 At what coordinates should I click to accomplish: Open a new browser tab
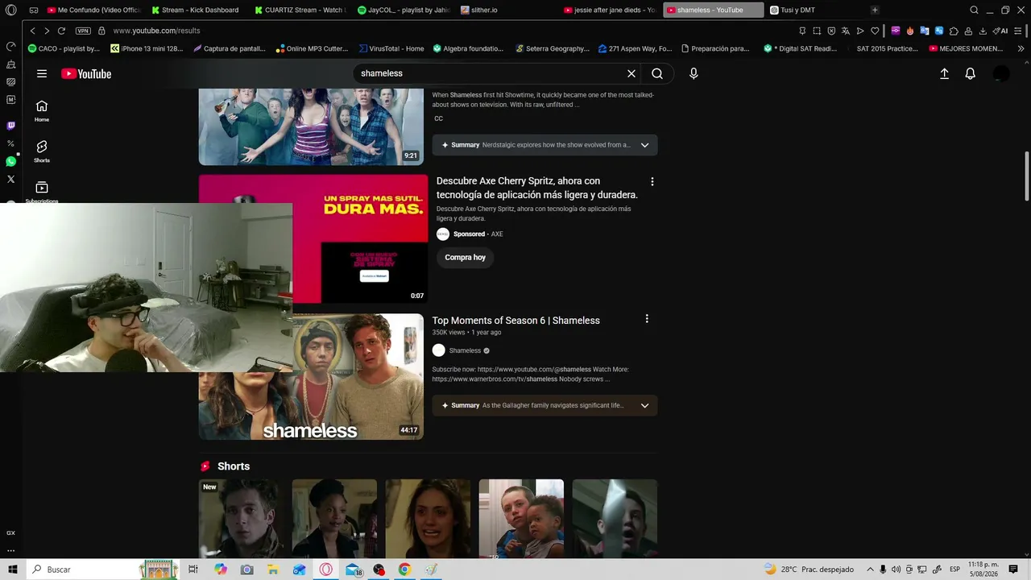(875, 10)
